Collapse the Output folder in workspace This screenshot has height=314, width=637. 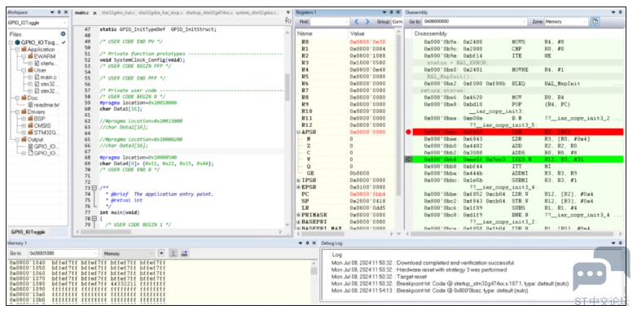[17, 139]
